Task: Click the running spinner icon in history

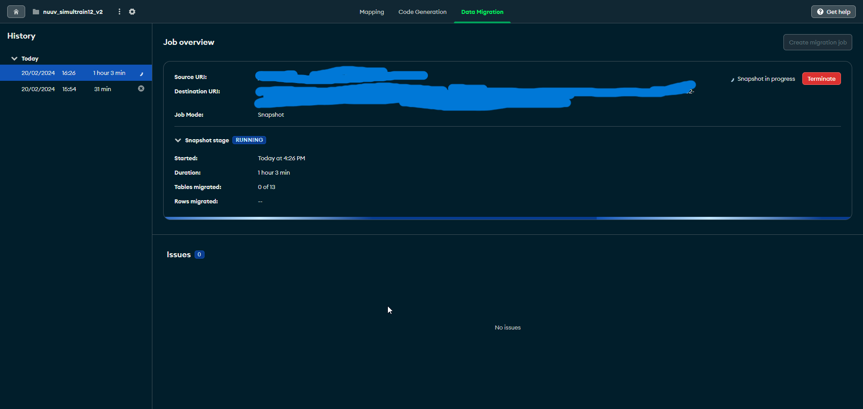Action: 141,73
